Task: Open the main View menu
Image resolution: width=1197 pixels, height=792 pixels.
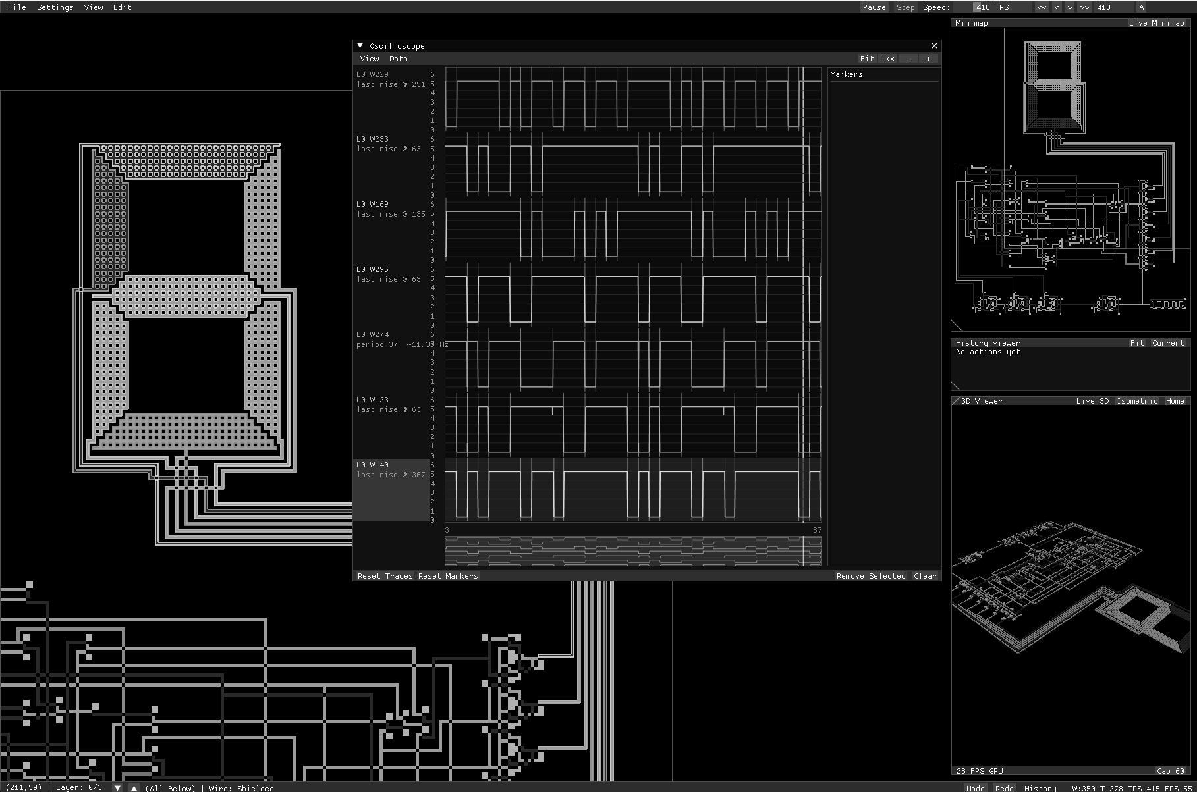Action: pyautogui.click(x=94, y=7)
